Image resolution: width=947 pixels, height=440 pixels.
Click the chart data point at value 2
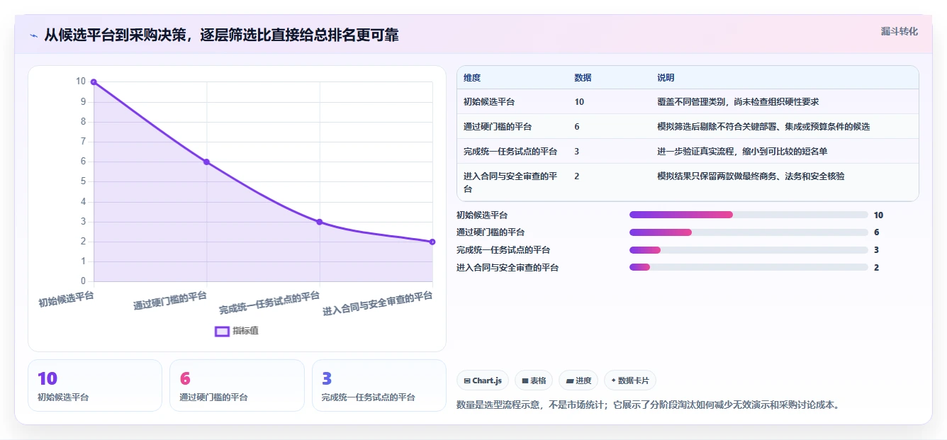click(432, 242)
